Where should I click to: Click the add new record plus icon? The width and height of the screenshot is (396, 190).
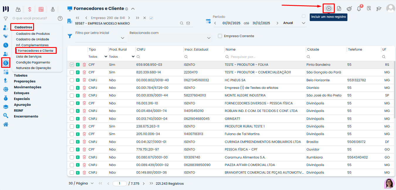click(x=329, y=8)
